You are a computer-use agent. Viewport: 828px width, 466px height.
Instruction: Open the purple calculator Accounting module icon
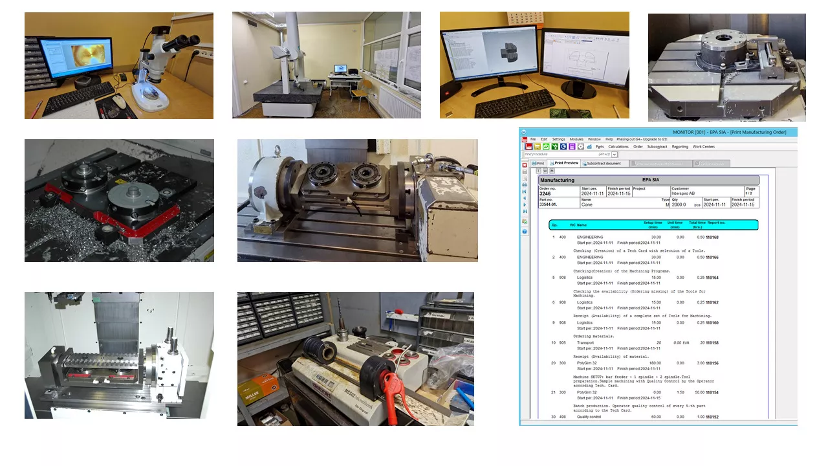tap(572, 147)
